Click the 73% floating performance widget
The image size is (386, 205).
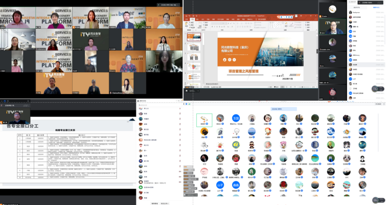(x=375, y=88)
